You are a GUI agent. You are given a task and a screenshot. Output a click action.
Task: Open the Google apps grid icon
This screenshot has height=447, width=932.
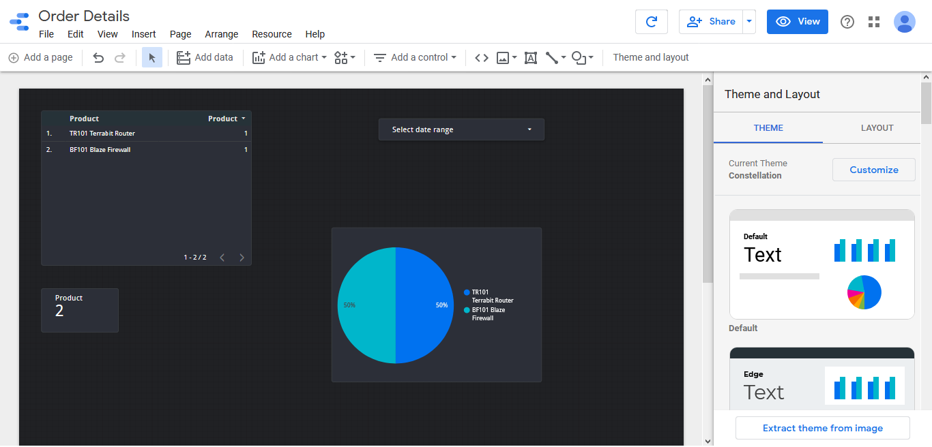click(874, 22)
